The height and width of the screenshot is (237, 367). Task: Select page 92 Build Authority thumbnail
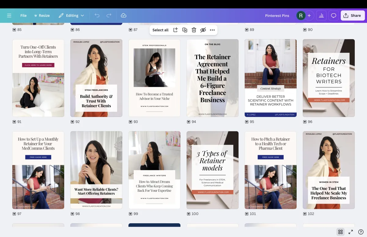point(96,78)
